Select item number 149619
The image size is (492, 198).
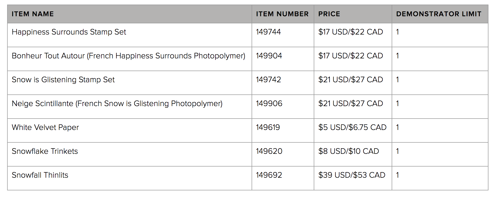(268, 127)
